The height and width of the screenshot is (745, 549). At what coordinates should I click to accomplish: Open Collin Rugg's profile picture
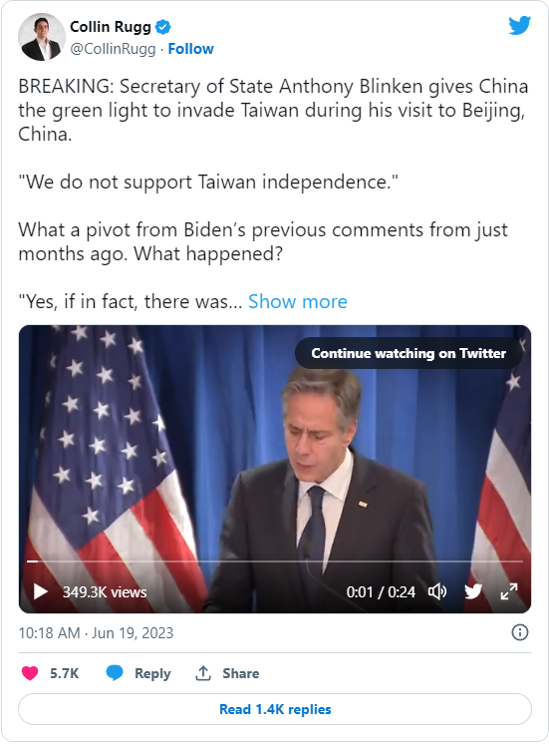click(41, 37)
